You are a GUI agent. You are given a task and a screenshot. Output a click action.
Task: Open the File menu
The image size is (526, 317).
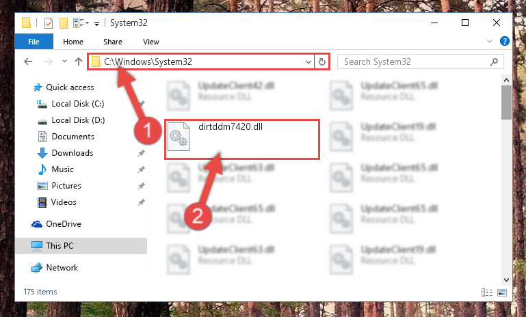34,42
